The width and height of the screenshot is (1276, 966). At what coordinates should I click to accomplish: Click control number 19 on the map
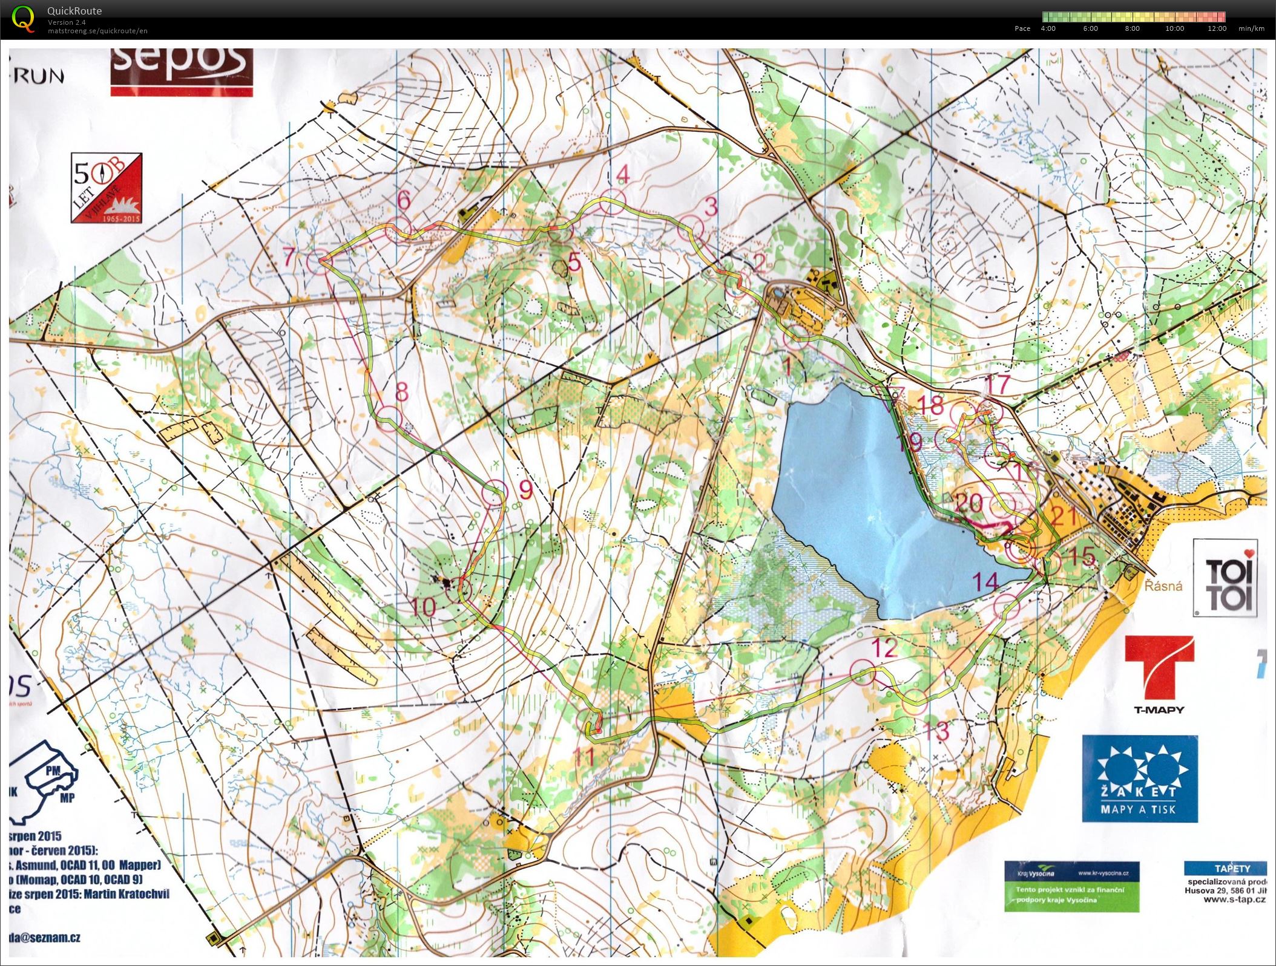pos(910,442)
